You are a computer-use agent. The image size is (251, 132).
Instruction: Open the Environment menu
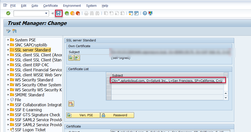[72, 5]
